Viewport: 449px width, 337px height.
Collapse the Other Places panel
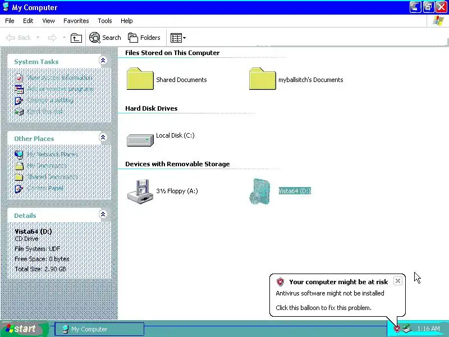pos(103,137)
